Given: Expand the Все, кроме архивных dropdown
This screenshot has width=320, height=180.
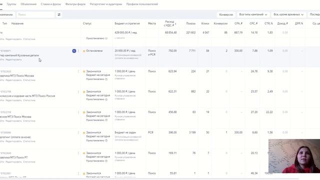Looking at the screenshot, I should pyautogui.click(x=288, y=14).
